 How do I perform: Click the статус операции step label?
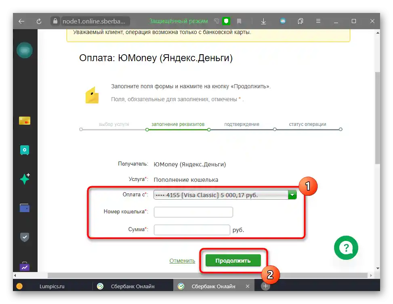tap(307, 124)
